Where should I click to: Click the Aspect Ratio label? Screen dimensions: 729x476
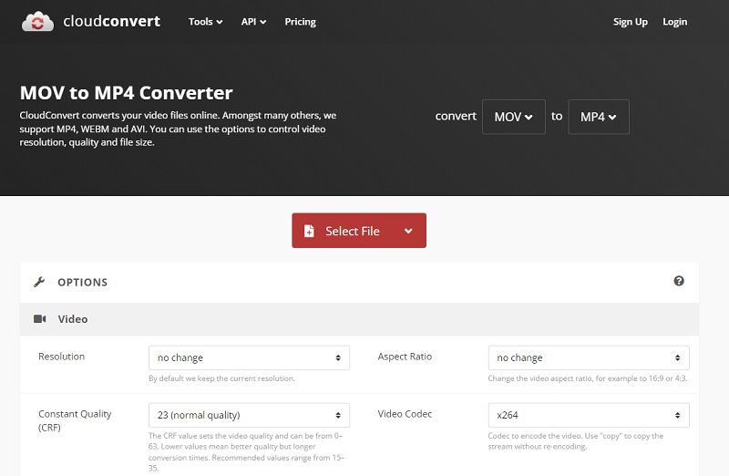click(x=405, y=357)
